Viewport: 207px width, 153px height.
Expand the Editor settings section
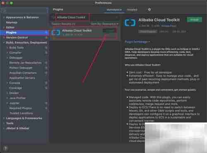[4, 28]
